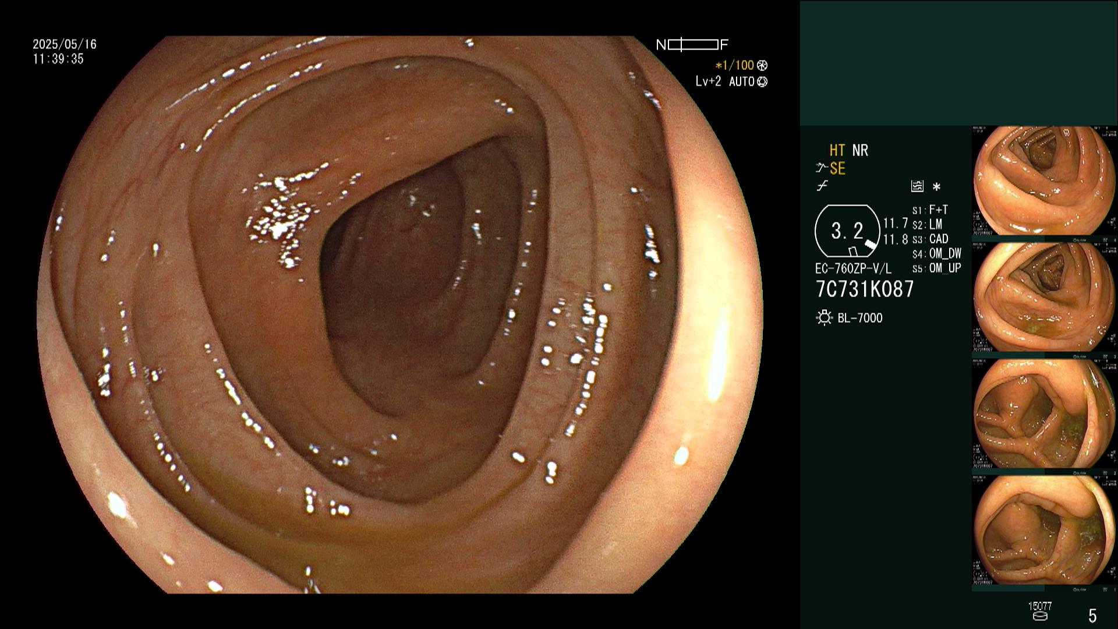The image size is (1118, 629).
Task: Select the S4: OM_DW switch assignment
Action: pyautogui.click(x=936, y=254)
